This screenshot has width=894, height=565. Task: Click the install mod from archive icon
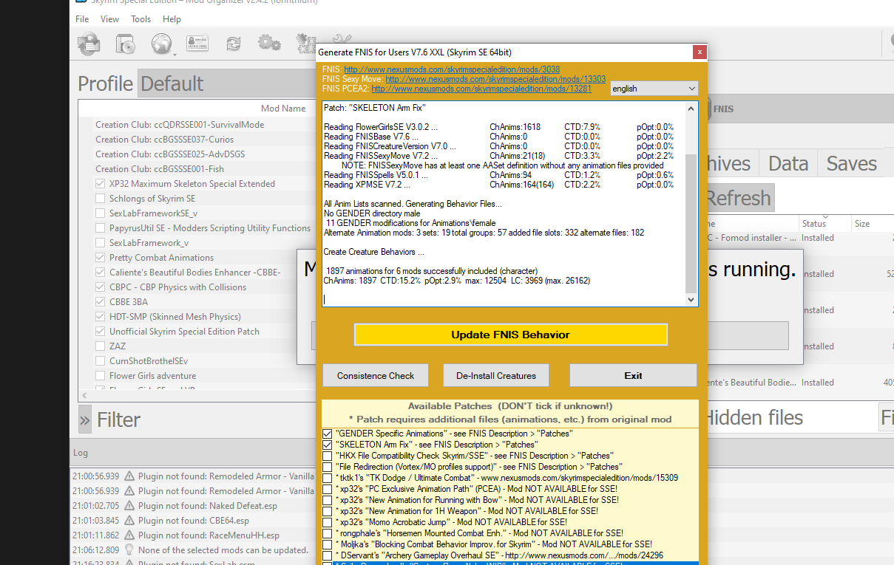[x=126, y=44]
